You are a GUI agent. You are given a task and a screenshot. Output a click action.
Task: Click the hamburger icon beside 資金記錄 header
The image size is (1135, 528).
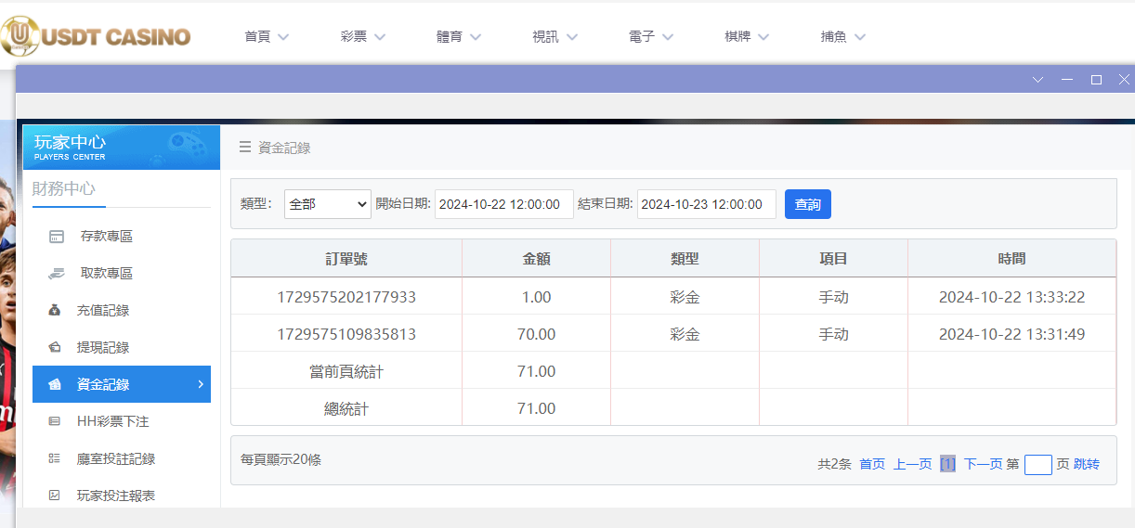[245, 148]
